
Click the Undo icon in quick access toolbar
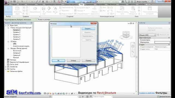click(x=22, y=2)
